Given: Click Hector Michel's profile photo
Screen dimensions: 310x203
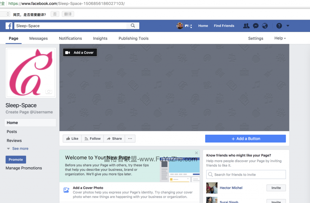Looking at the screenshot, I should 212,188.
